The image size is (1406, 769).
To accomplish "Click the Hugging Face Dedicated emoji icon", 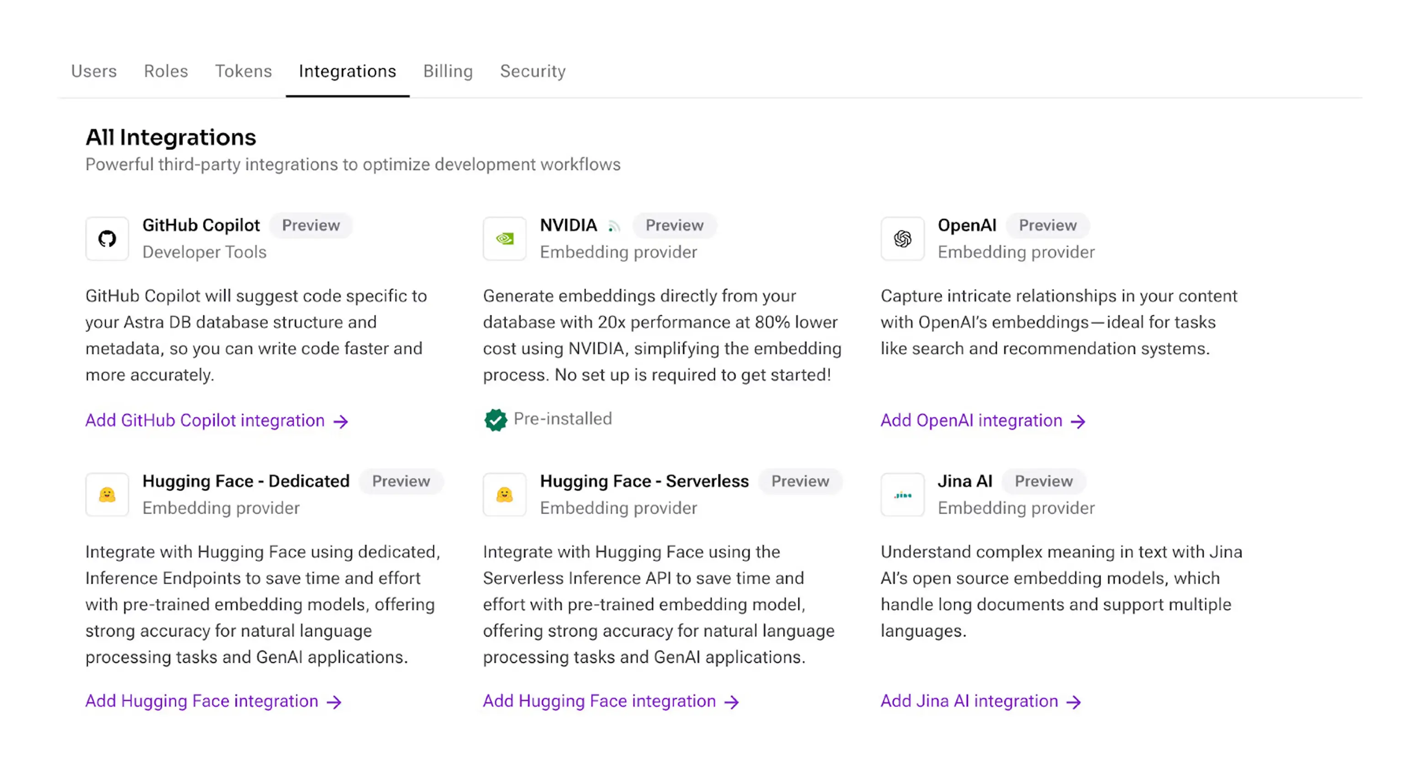I will pyautogui.click(x=107, y=494).
